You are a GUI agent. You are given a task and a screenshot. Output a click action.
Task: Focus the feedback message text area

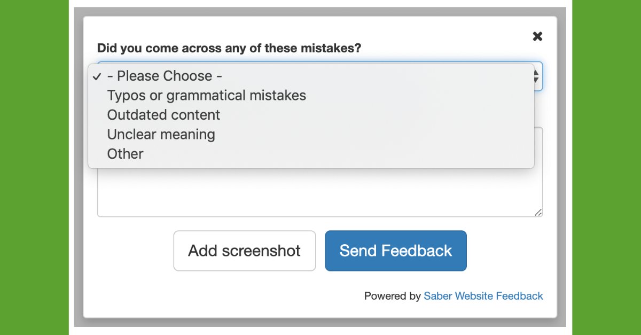click(x=320, y=192)
